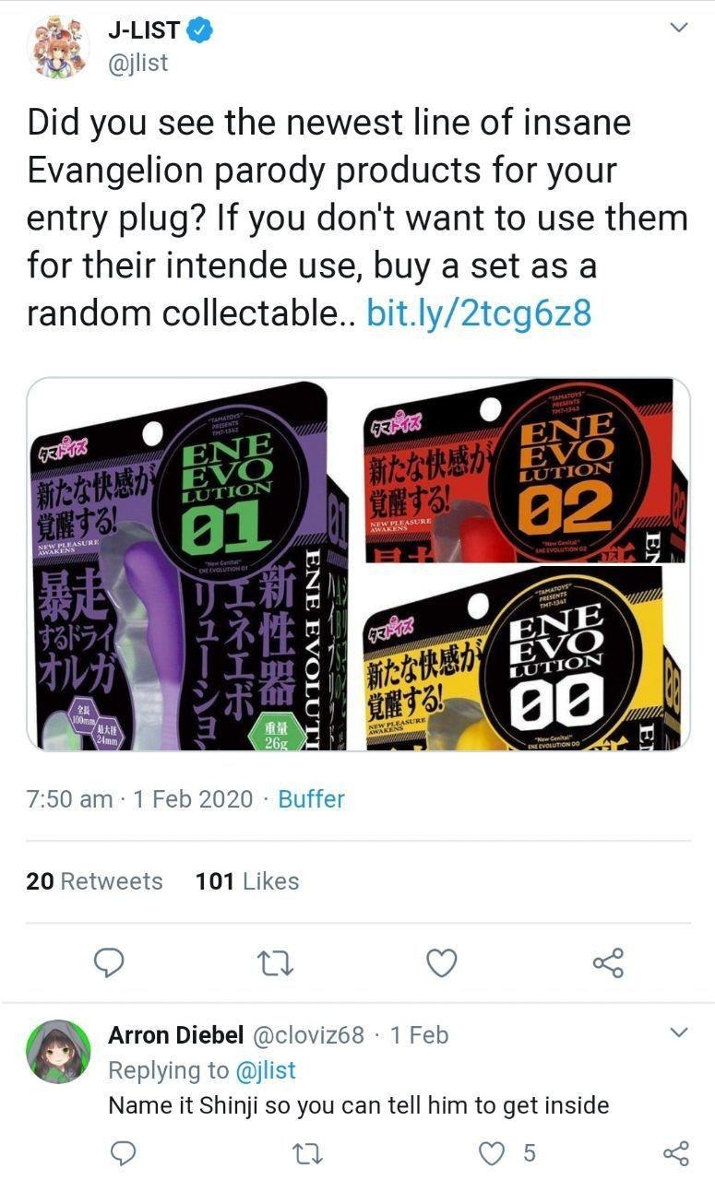715x1180 pixels.
Task: Open the @jlist mention in reply
Action: coord(266,1069)
